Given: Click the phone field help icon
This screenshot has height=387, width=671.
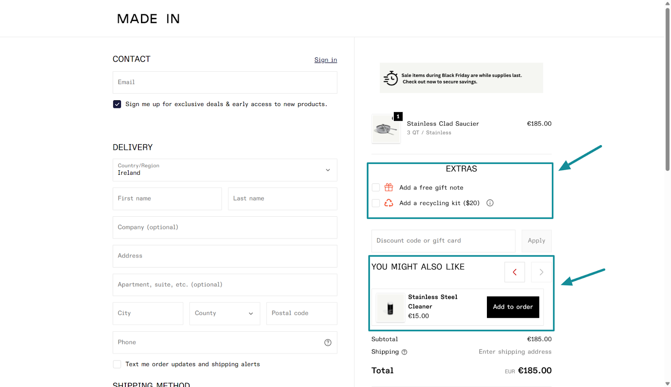Looking at the screenshot, I should click(328, 343).
